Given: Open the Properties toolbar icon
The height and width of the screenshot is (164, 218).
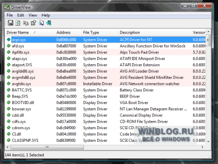Looking at the screenshot, I should click(34, 23).
